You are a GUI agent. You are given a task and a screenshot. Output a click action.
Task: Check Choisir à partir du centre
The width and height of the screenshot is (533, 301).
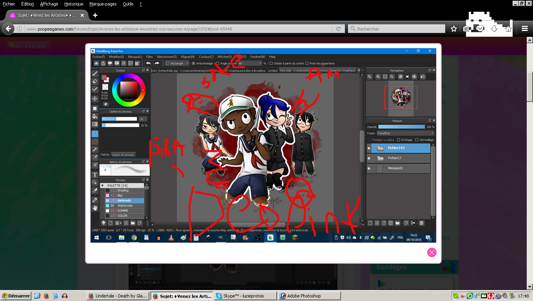tap(271, 63)
